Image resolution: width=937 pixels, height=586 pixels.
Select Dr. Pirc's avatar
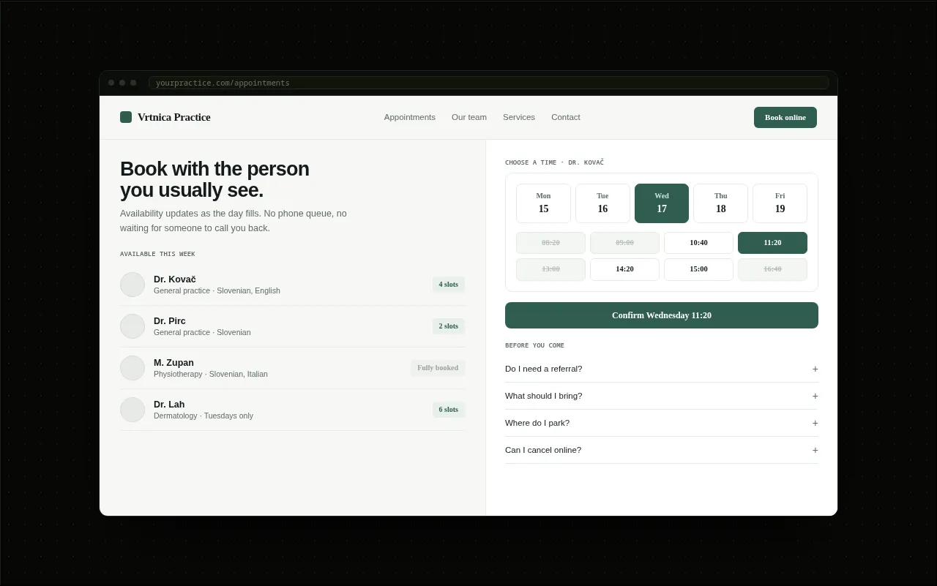132,326
